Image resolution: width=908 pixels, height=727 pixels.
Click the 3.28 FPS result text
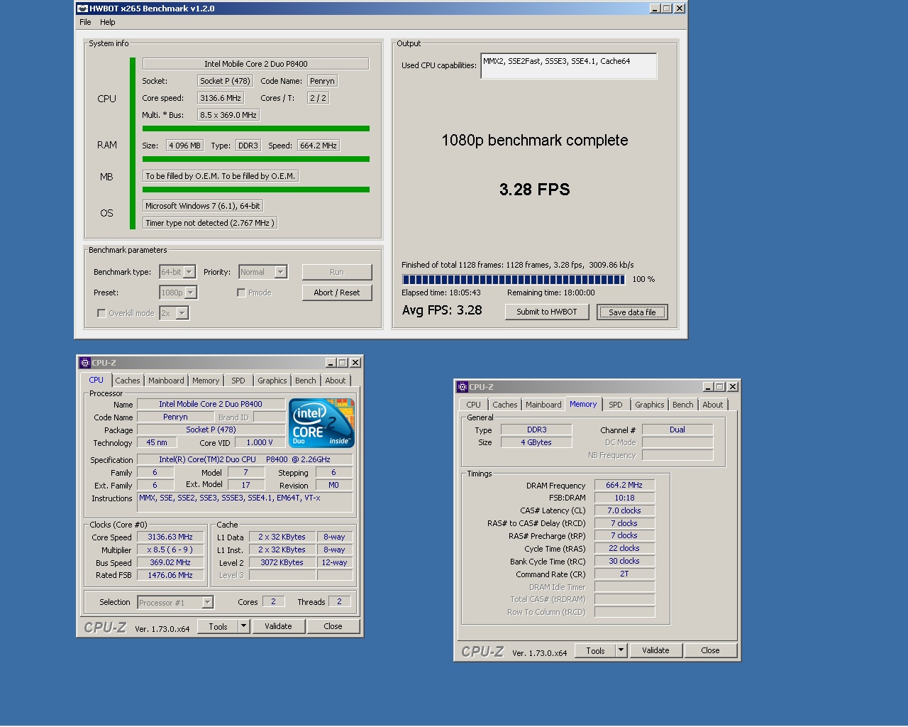(535, 190)
